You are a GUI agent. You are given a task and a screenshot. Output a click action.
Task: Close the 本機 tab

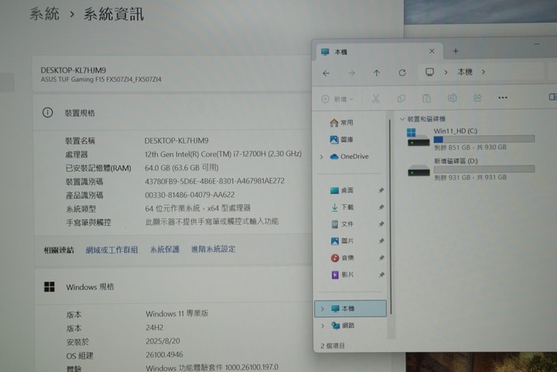(432, 51)
